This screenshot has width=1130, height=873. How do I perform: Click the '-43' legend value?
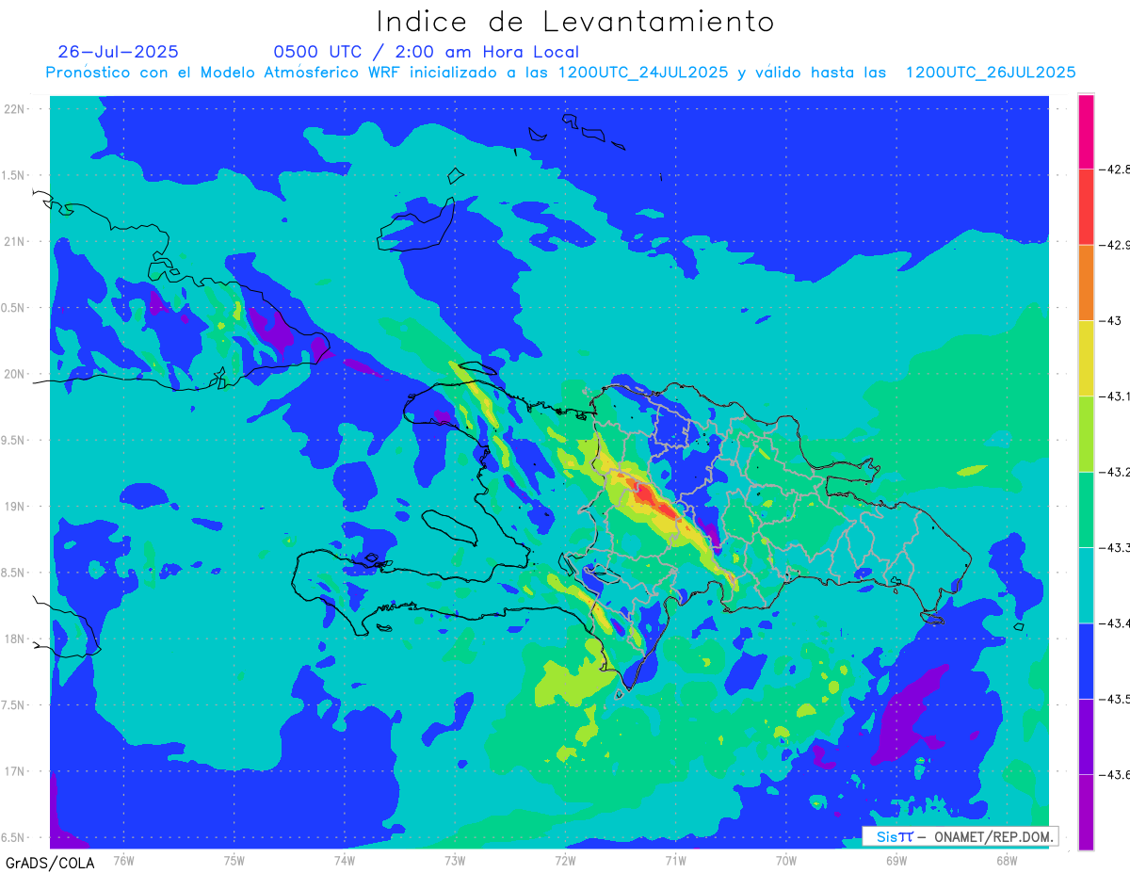point(1111,320)
